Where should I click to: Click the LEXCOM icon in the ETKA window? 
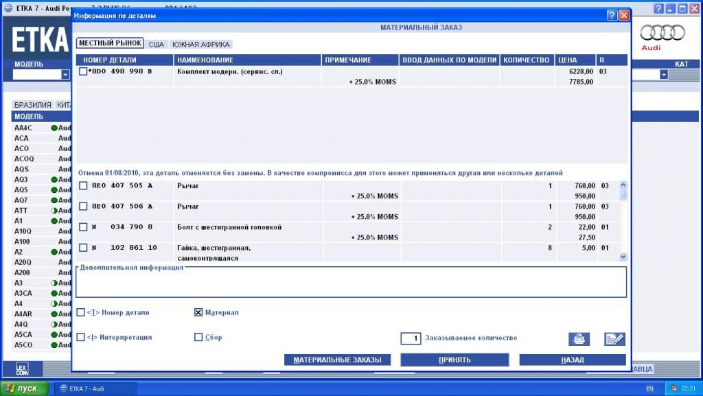(22, 369)
